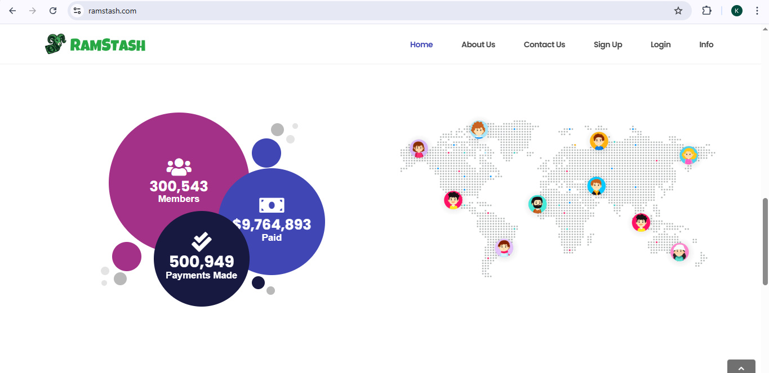Click the cash bill Paid icon

click(272, 205)
